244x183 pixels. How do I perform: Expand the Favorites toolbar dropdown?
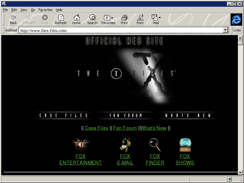pos(112,18)
